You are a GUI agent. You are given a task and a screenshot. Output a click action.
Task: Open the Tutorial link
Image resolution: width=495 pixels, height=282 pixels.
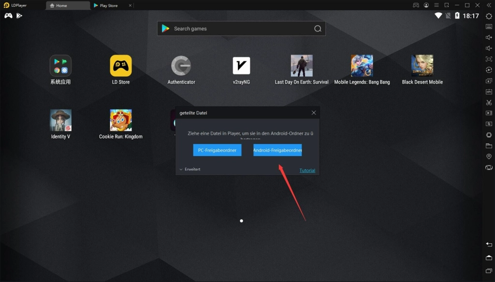(307, 170)
